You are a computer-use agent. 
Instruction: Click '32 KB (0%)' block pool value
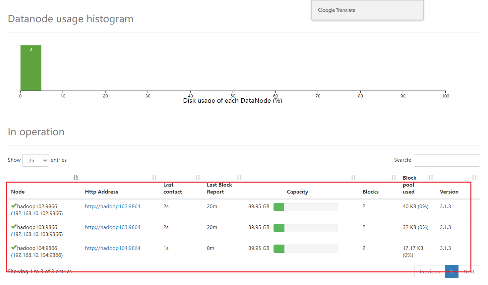tap(415, 227)
